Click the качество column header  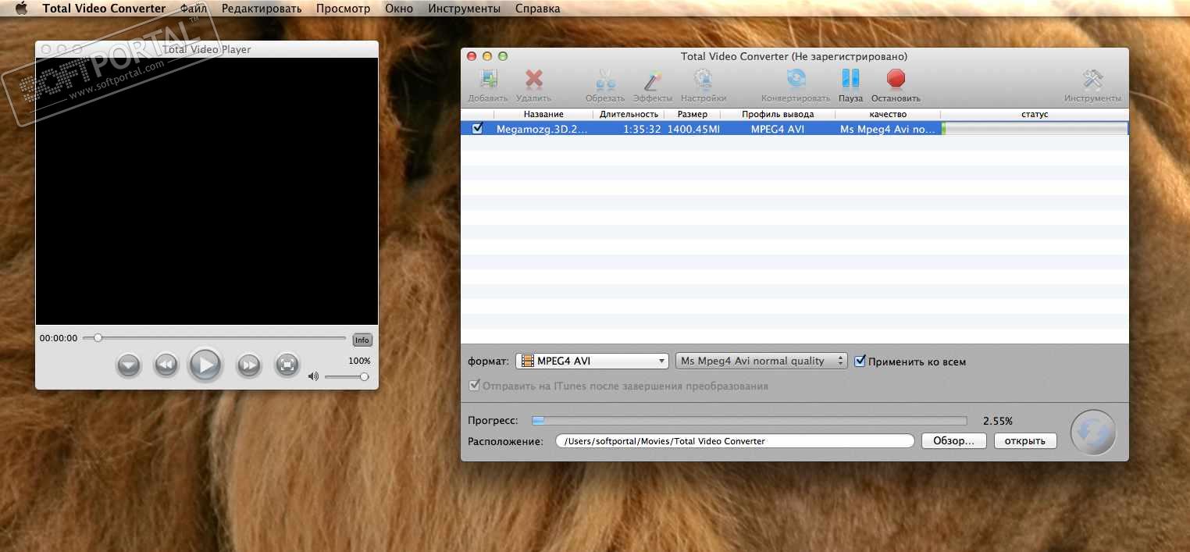[888, 114]
